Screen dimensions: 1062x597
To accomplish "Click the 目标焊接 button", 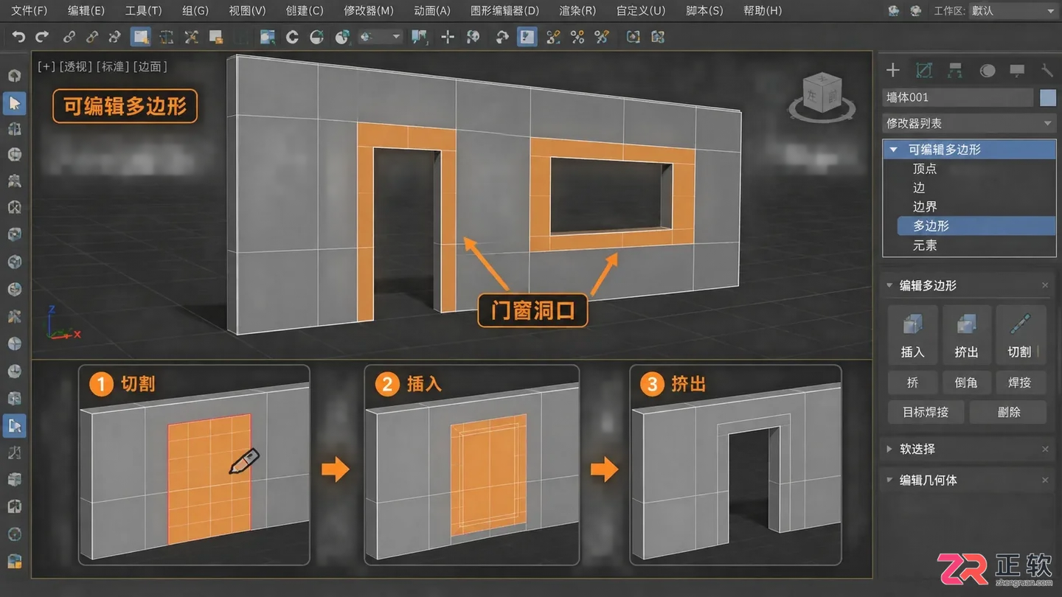I will click(x=926, y=412).
